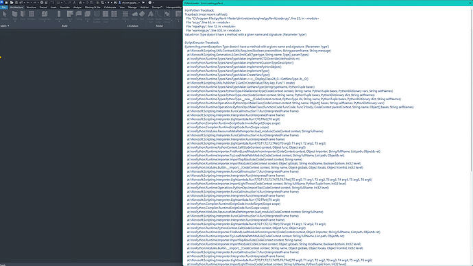This screenshot has width=473, height=266.
Task: Click the ImplementCTDOverride stack line
Action: pos(243,59)
